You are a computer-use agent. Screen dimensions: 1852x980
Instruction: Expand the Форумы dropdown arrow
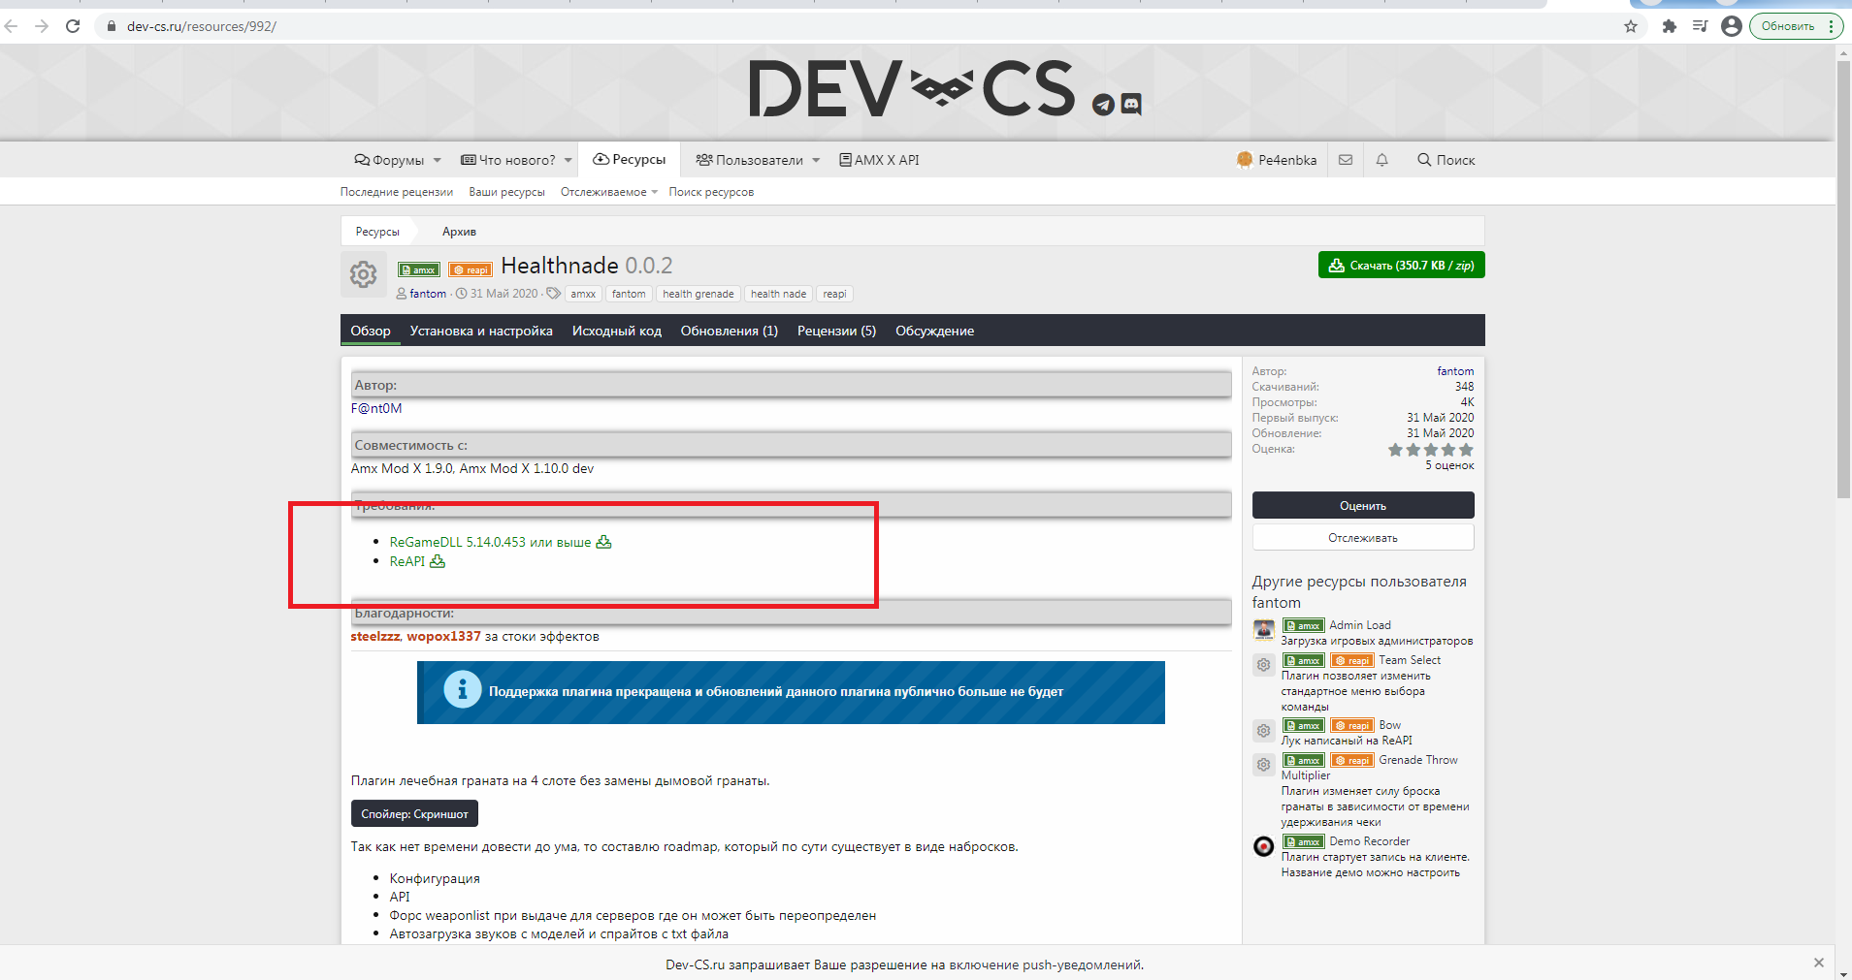438,160
